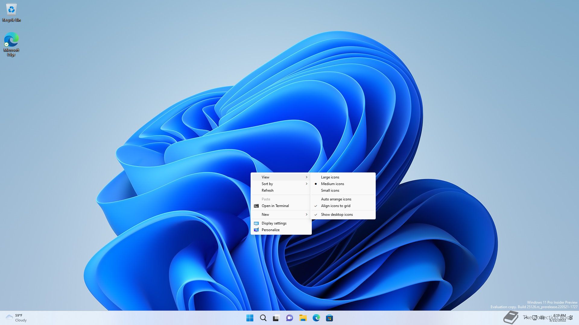Click the volume speaker tray icon

[x=542, y=318]
